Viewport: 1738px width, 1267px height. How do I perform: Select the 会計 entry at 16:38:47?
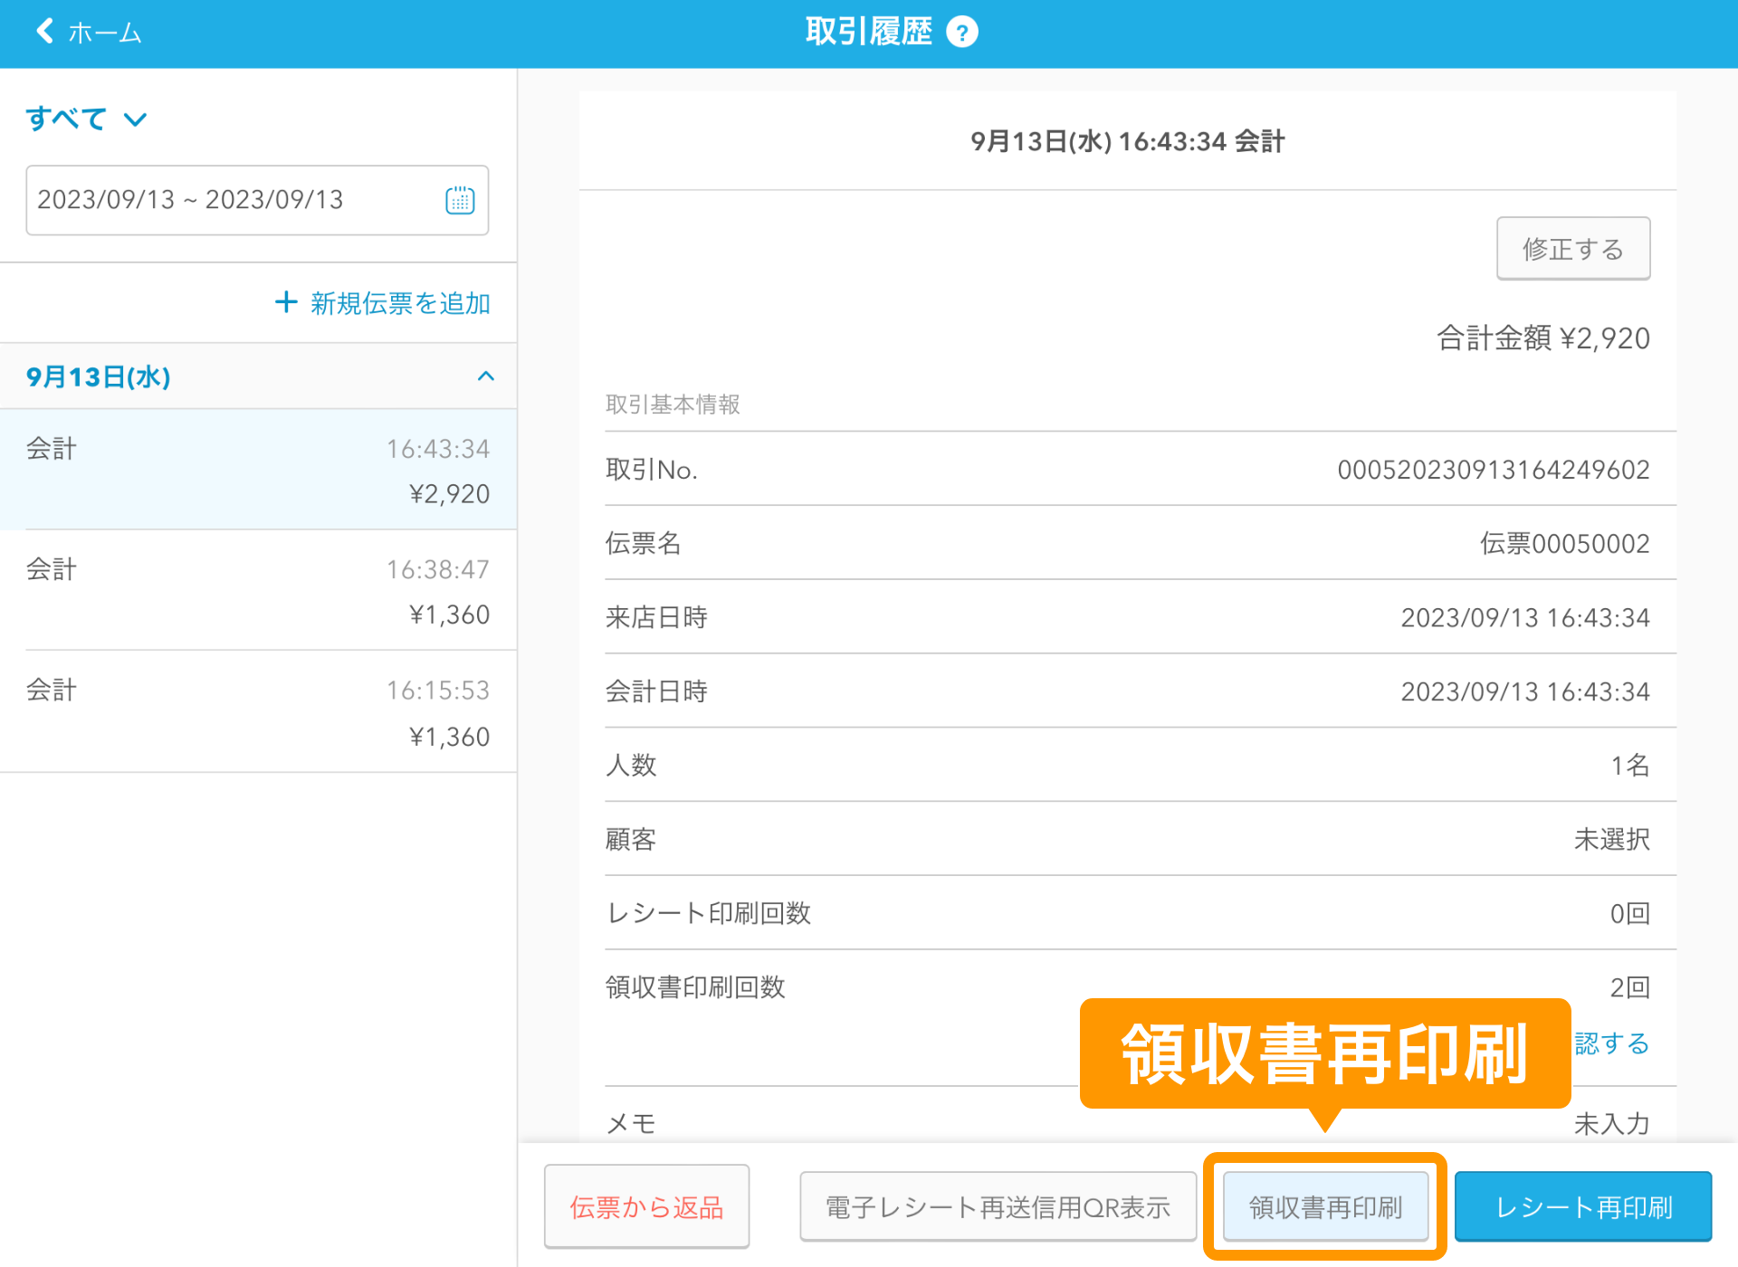[258, 590]
